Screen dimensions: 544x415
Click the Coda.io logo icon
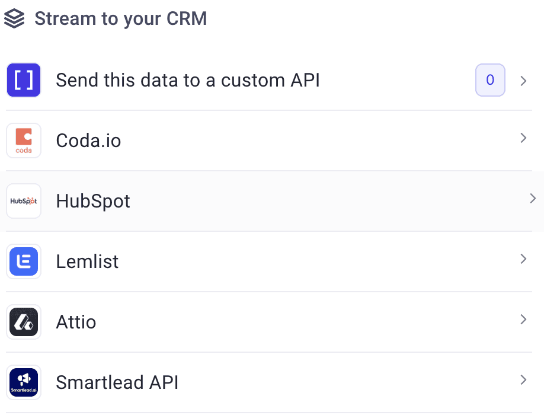(x=24, y=140)
